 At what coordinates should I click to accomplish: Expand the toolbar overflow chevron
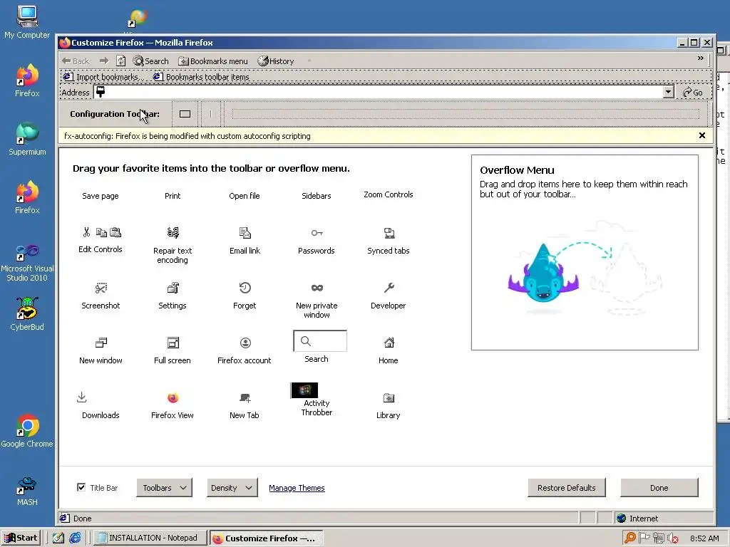coord(700,58)
